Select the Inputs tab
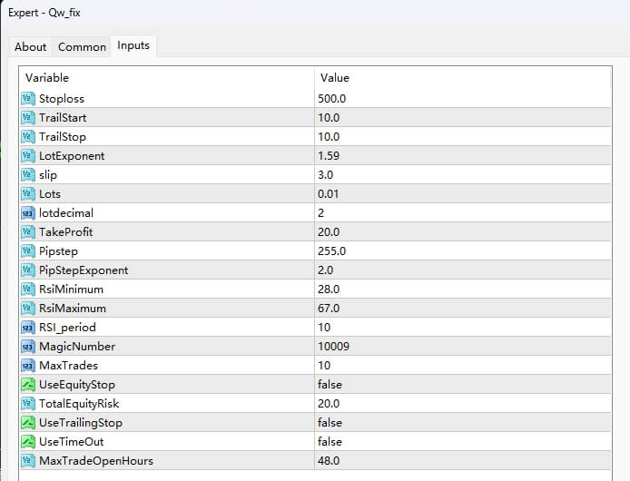Image resolution: width=630 pixels, height=481 pixels. 133,46
